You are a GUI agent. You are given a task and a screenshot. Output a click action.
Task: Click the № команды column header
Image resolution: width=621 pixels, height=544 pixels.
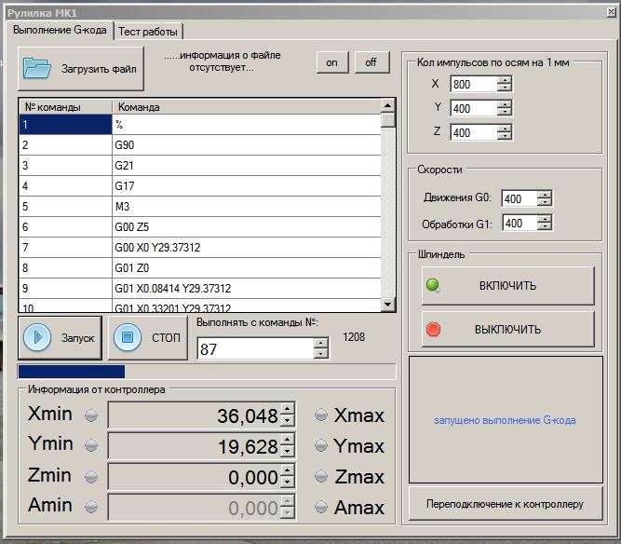66,107
